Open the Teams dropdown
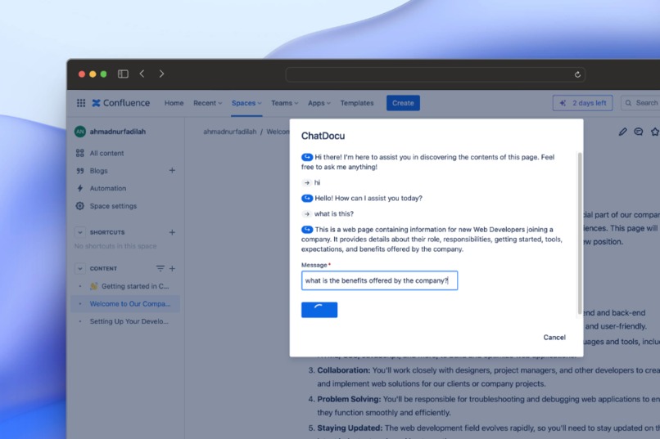This screenshot has width=660, height=439. [284, 103]
